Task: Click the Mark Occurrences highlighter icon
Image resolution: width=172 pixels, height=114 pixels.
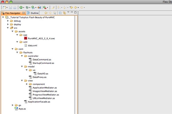Action: tap(53, 7)
